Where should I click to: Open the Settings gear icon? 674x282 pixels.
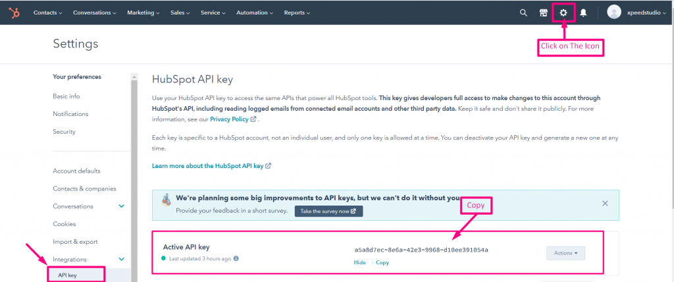pos(563,13)
